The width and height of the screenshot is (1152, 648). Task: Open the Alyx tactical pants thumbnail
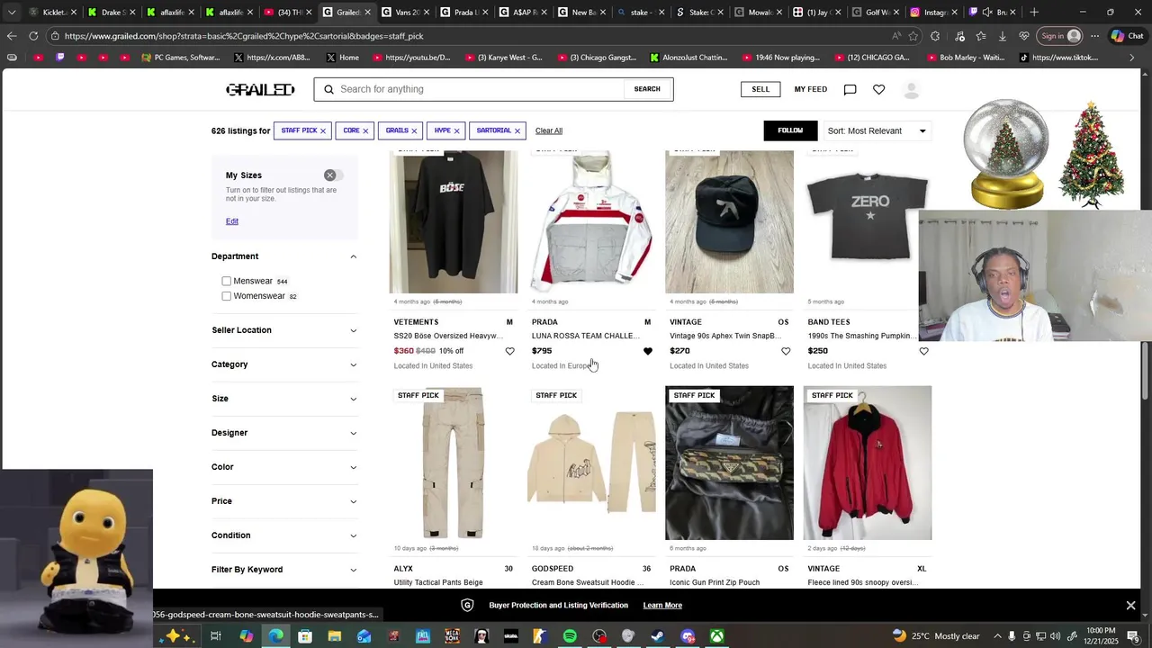[454, 463]
